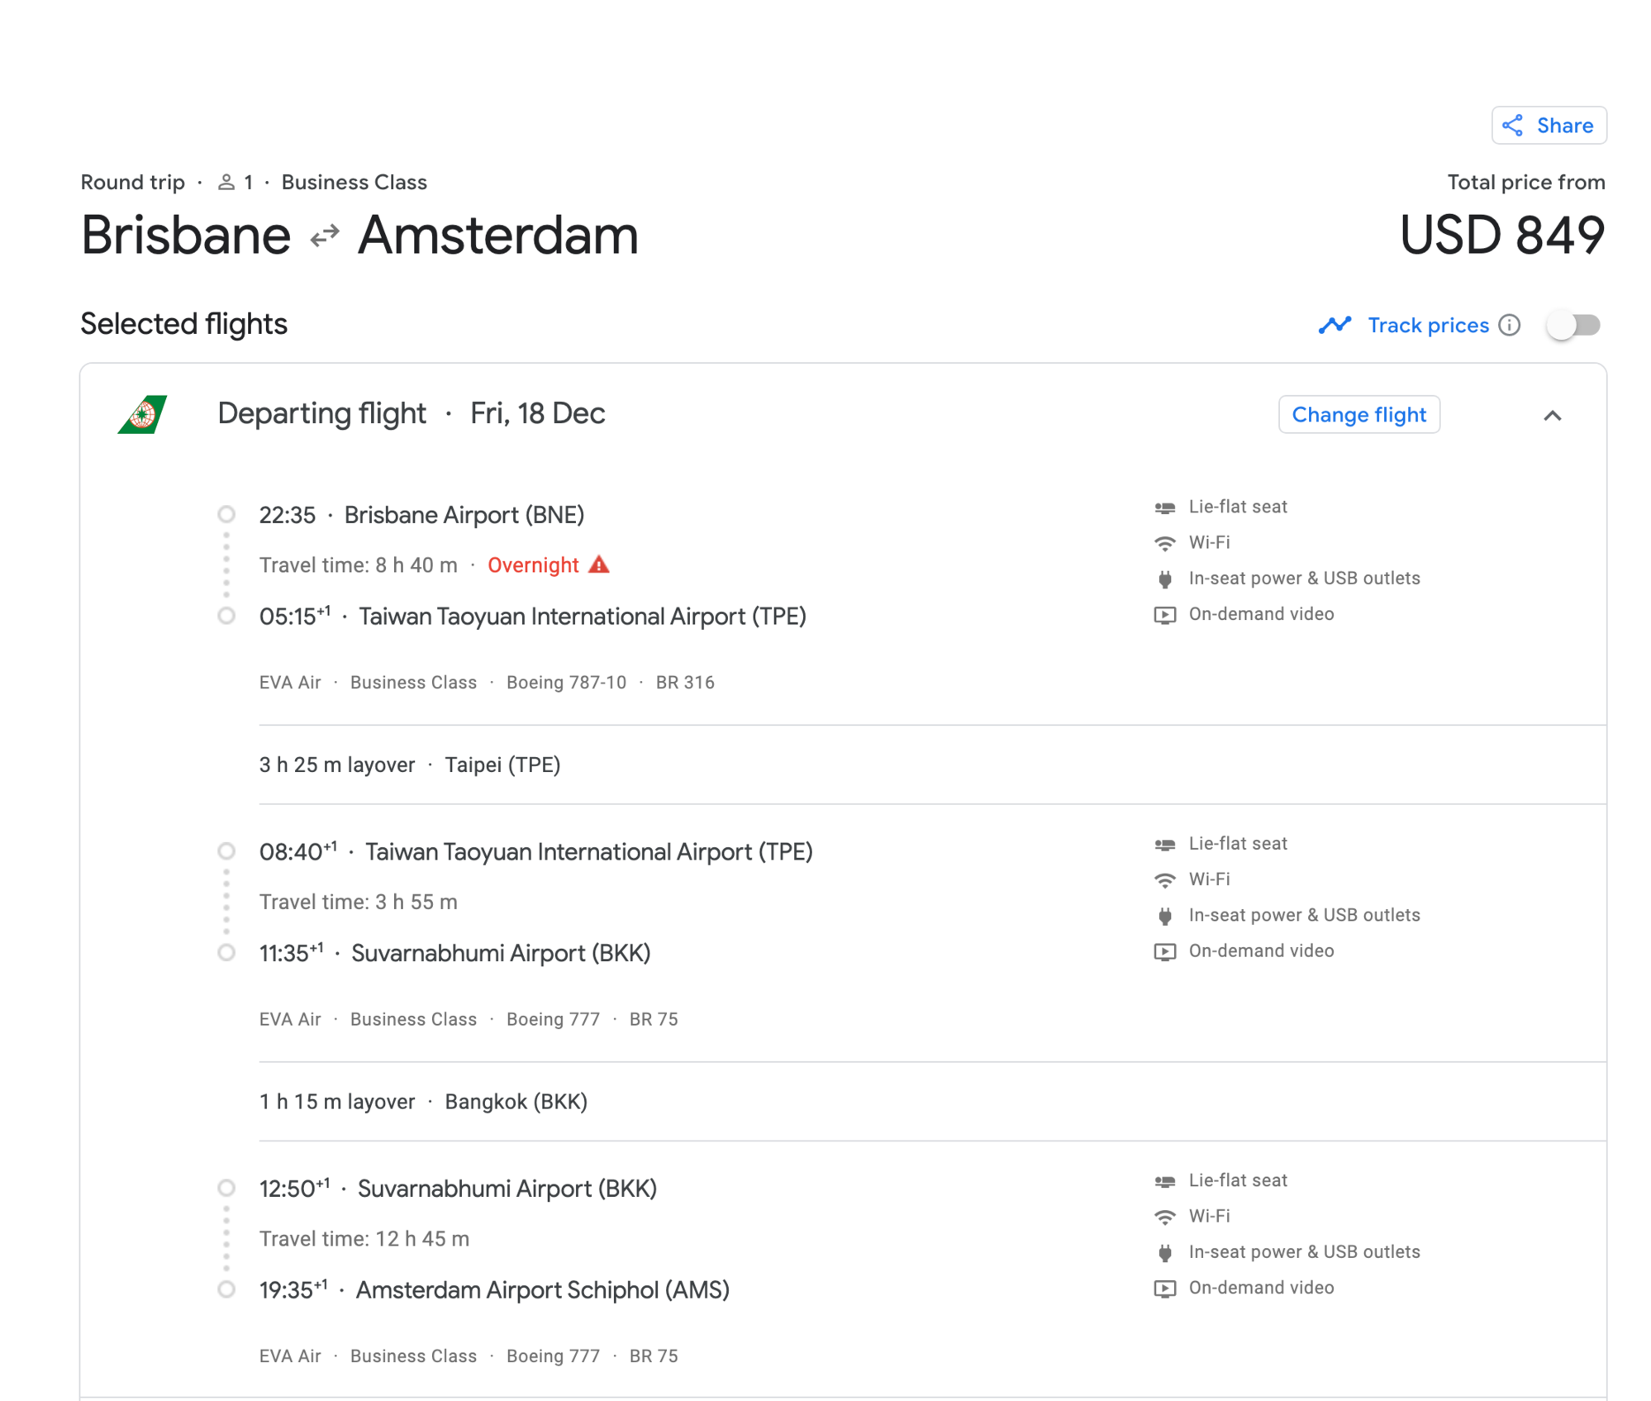Click the in-seat power plug icon on Taipei–Bangkok leg

click(1164, 916)
